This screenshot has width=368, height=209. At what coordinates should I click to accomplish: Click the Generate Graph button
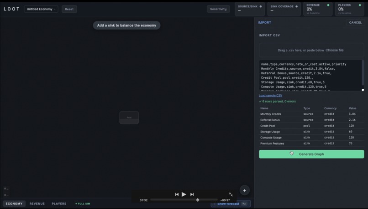(x=311, y=154)
